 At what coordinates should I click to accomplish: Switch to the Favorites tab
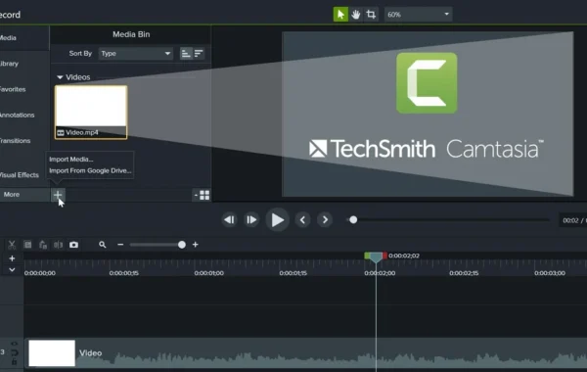pyautogui.click(x=13, y=89)
